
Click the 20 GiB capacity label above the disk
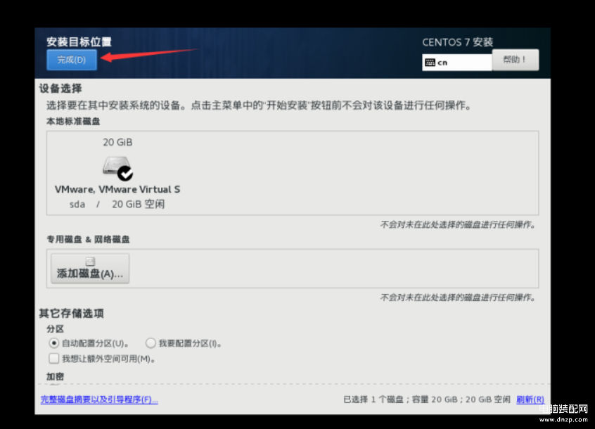coord(117,142)
